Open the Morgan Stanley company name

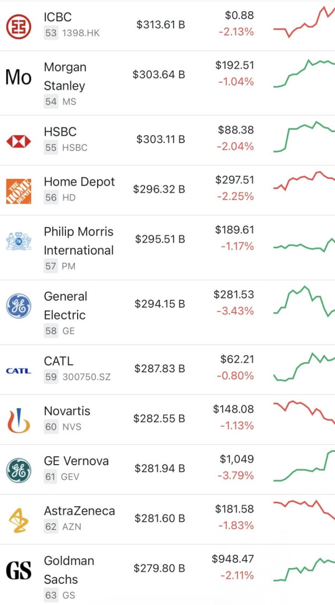(x=65, y=76)
